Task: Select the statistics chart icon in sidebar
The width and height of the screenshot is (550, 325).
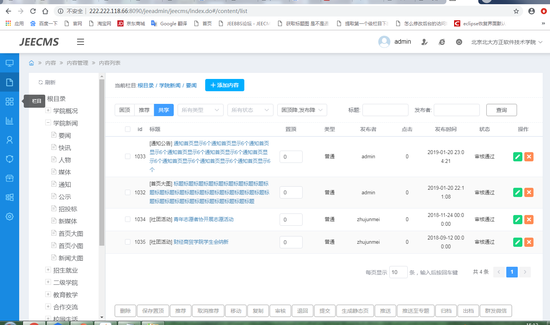Action: (10, 121)
